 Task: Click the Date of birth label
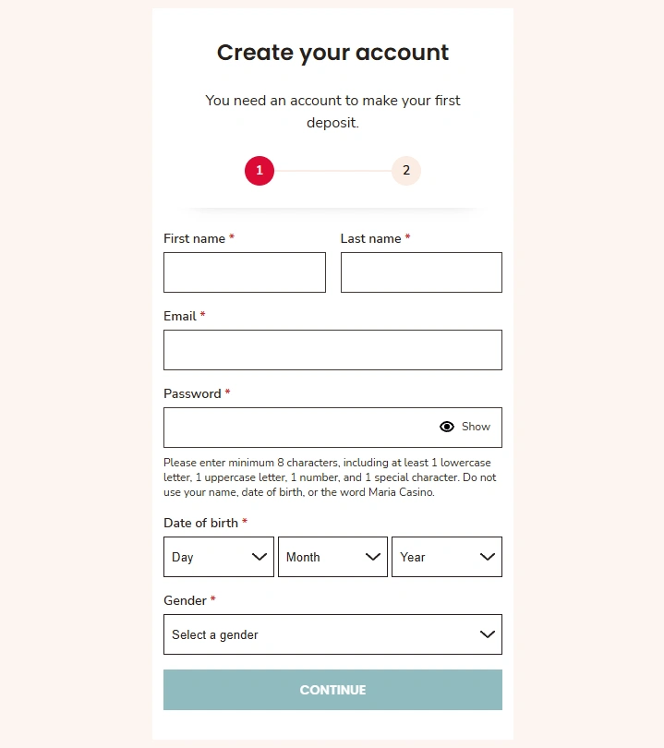pyautogui.click(x=200, y=523)
